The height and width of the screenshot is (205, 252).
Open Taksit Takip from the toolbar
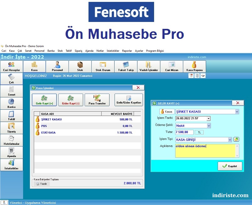[x=126, y=66]
